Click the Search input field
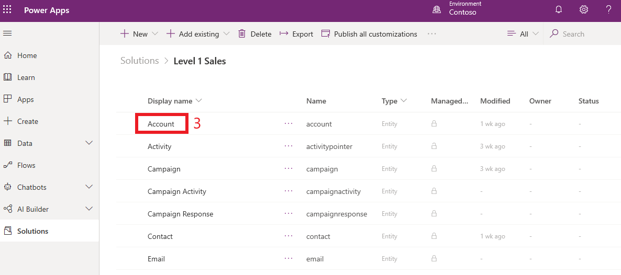The image size is (621, 275). click(582, 34)
